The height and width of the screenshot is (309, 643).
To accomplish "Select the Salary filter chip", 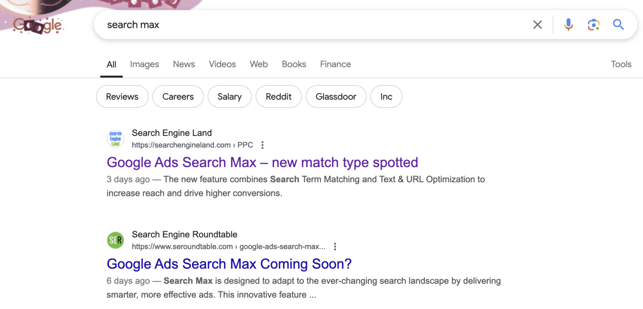I will click(229, 97).
